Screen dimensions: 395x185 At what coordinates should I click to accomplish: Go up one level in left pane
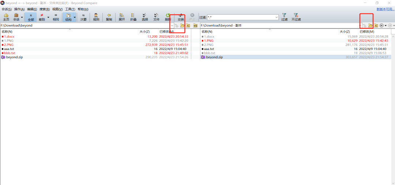coord(188,26)
